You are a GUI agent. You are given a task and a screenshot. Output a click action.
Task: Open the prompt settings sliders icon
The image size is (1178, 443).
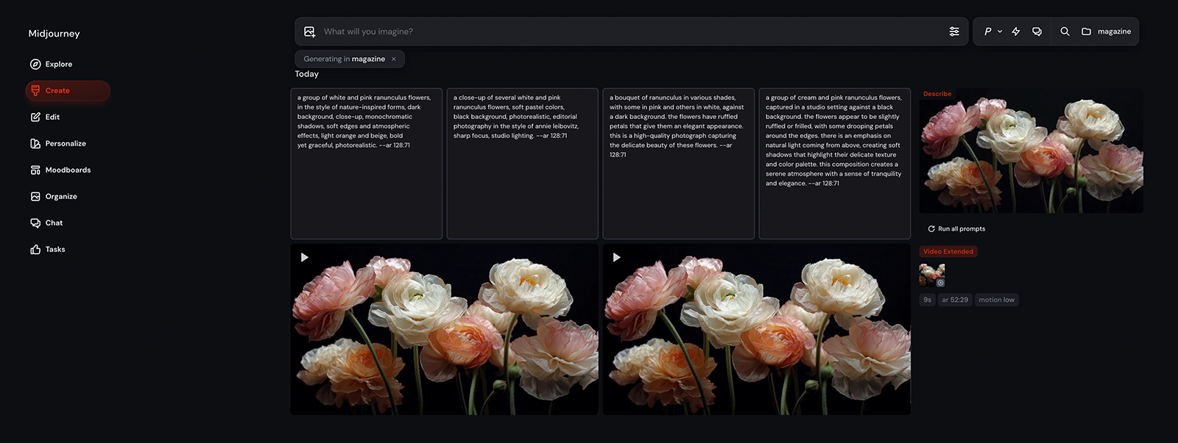953,32
